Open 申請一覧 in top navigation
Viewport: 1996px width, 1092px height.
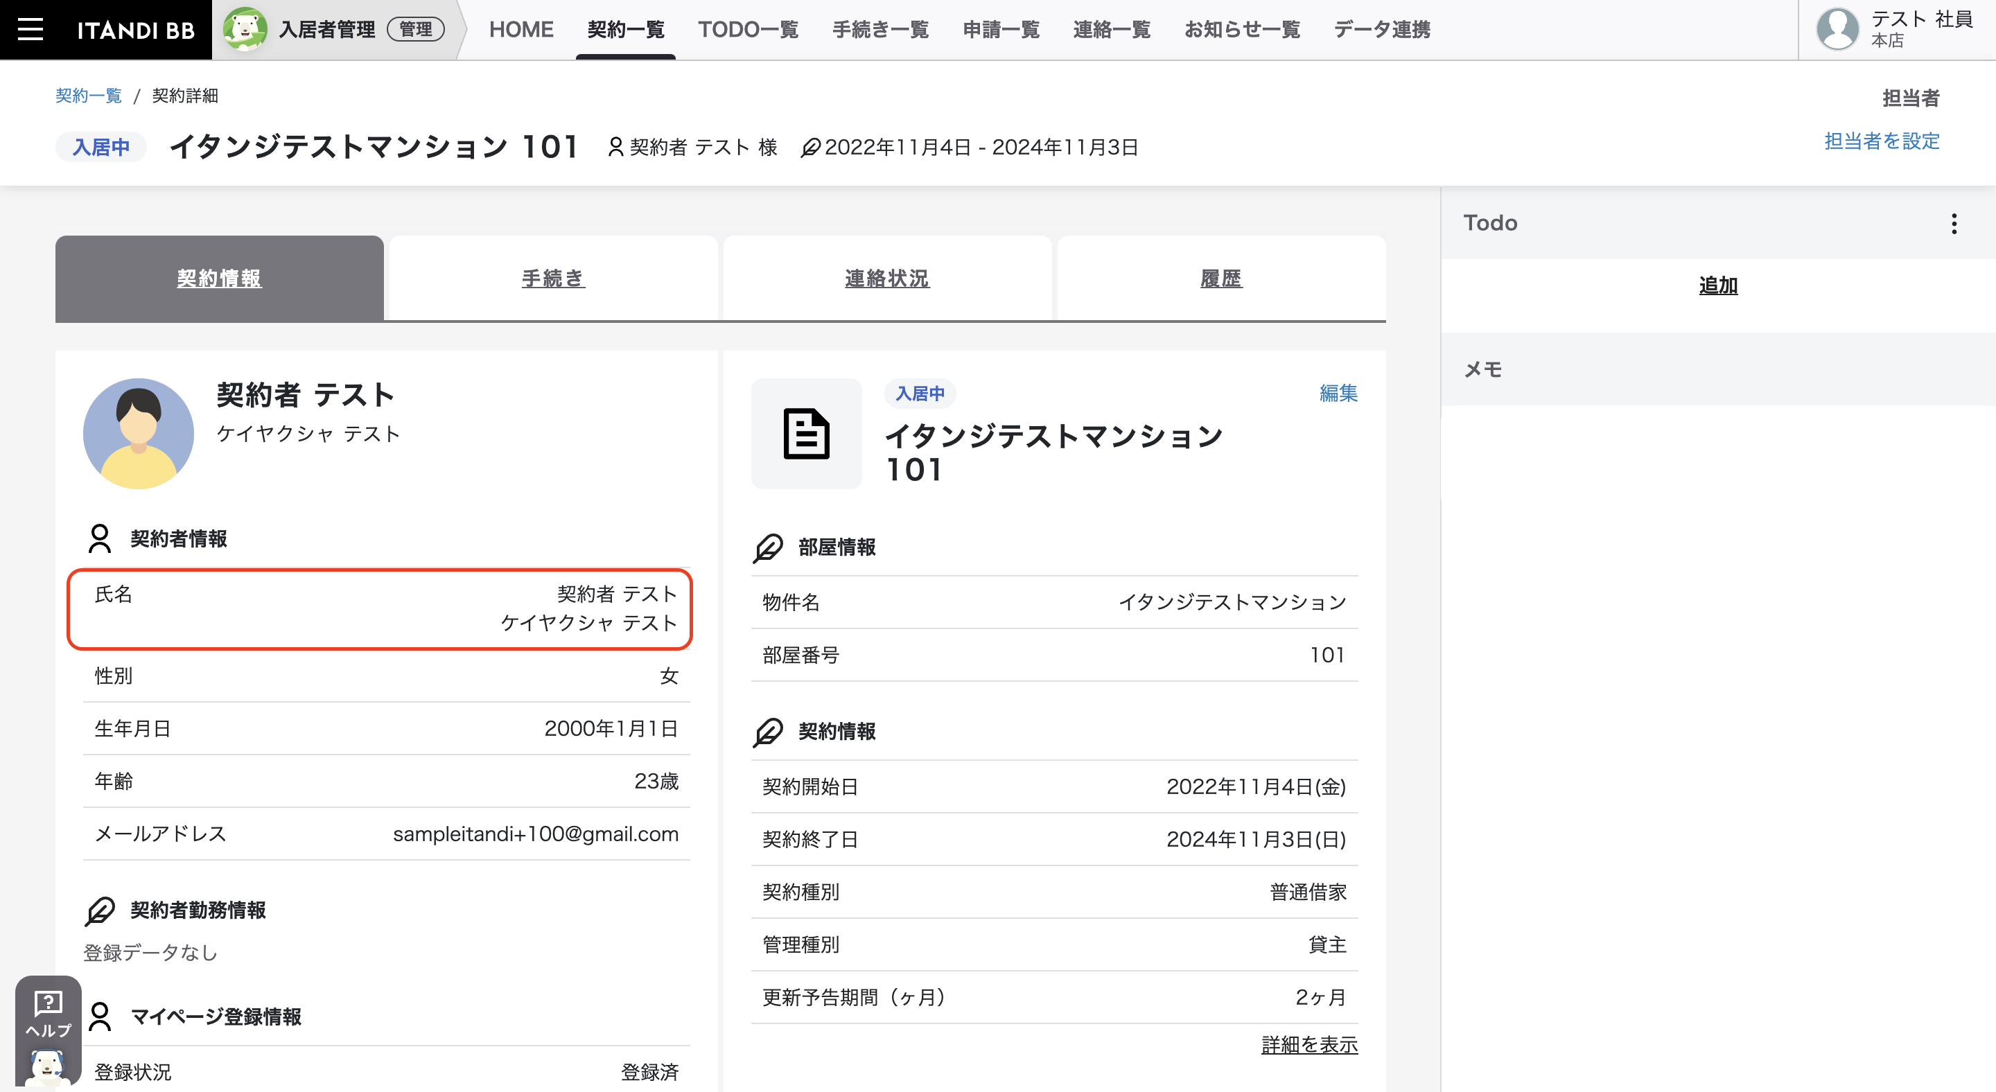coord(1000,29)
